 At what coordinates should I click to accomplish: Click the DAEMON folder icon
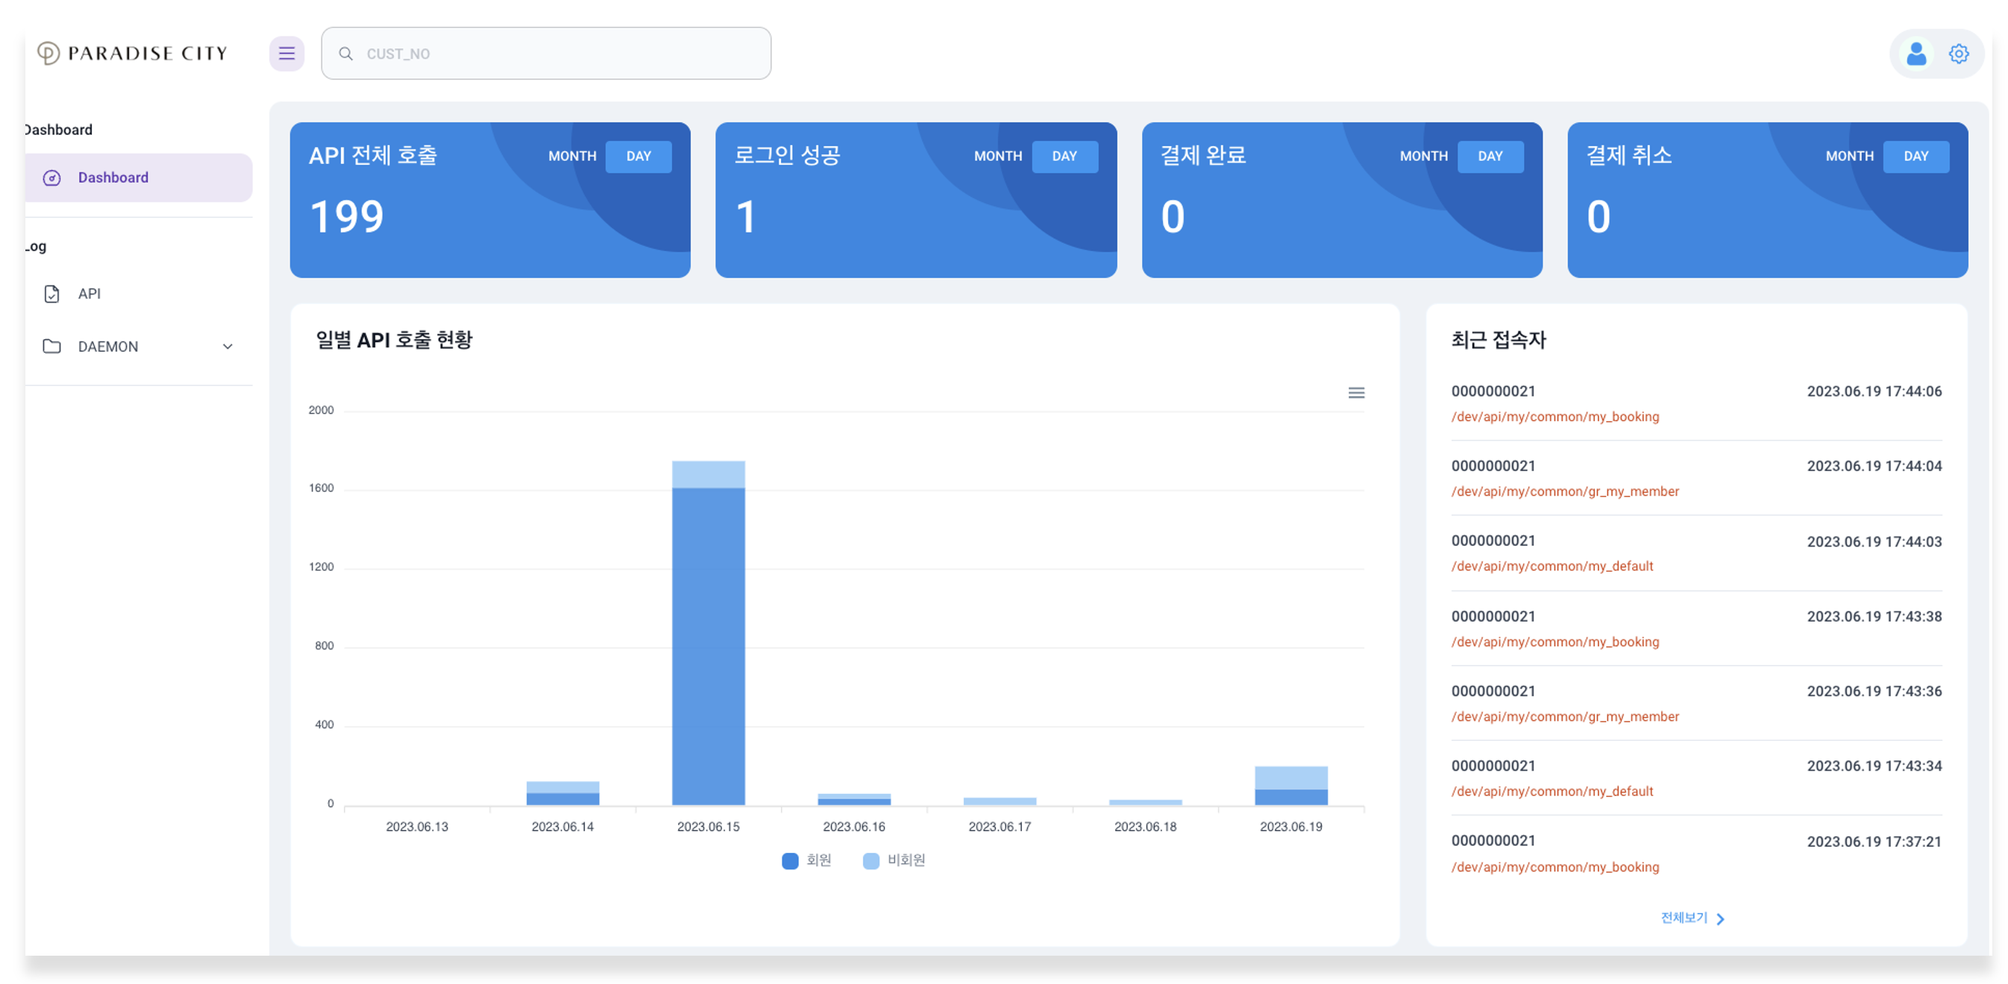pos(51,346)
